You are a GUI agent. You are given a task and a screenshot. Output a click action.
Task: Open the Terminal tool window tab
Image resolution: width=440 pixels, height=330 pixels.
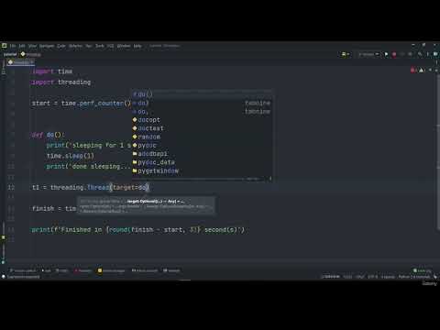tap(171, 270)
